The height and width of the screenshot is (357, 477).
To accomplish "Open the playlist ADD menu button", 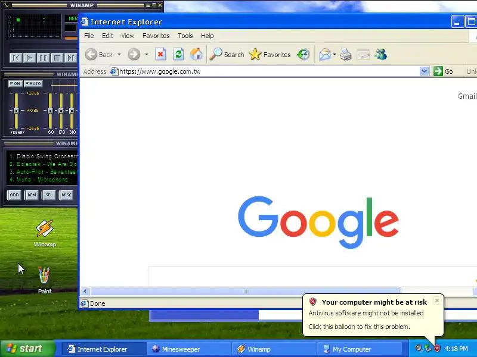I will click(14, 195).
